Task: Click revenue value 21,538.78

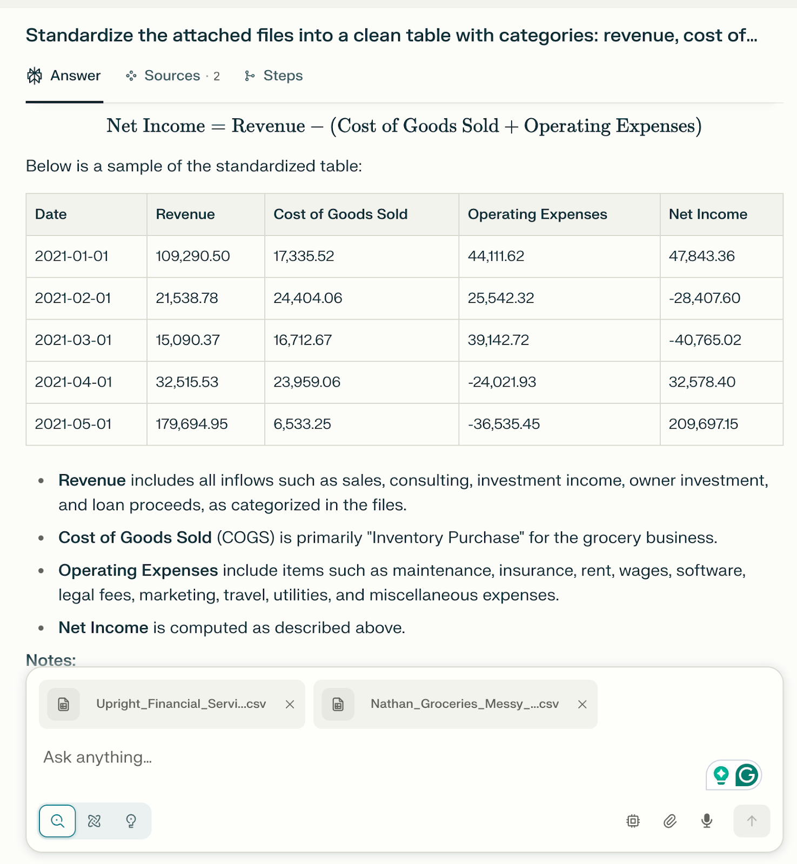Action: pos(187,298)
